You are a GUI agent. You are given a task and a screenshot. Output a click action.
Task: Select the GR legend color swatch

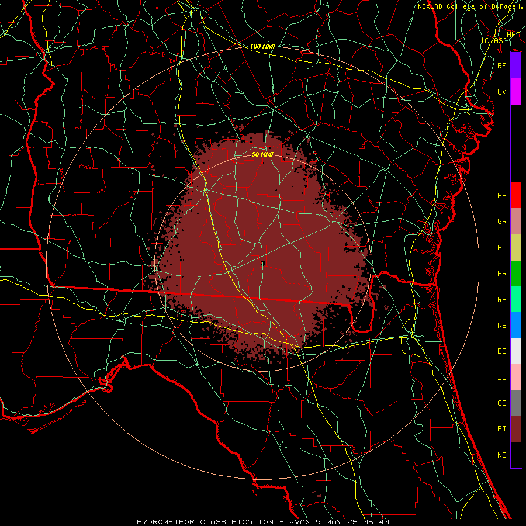pyautogui.click(x=516, y=222)
